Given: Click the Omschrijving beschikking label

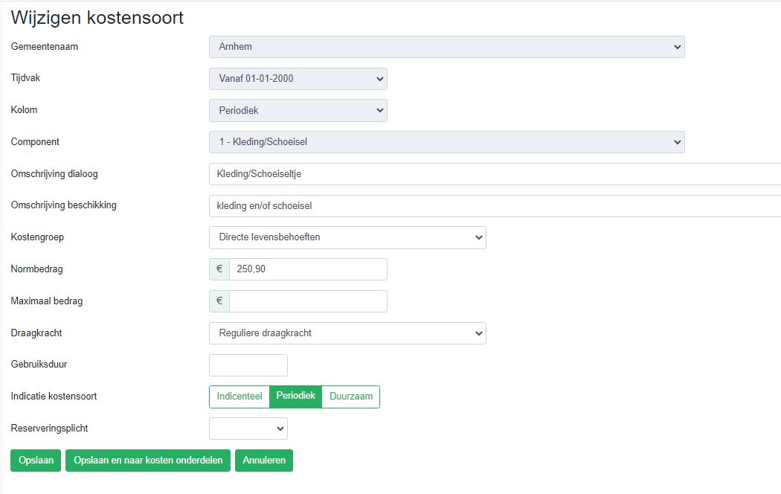Looking at the screenshot, I should coord(64,205).
